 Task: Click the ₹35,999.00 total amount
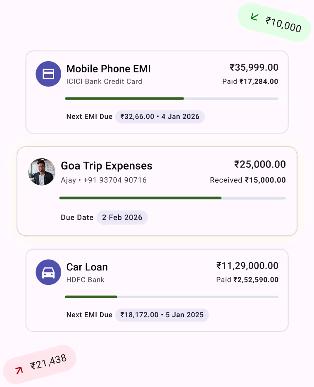[x=254, y=67]
